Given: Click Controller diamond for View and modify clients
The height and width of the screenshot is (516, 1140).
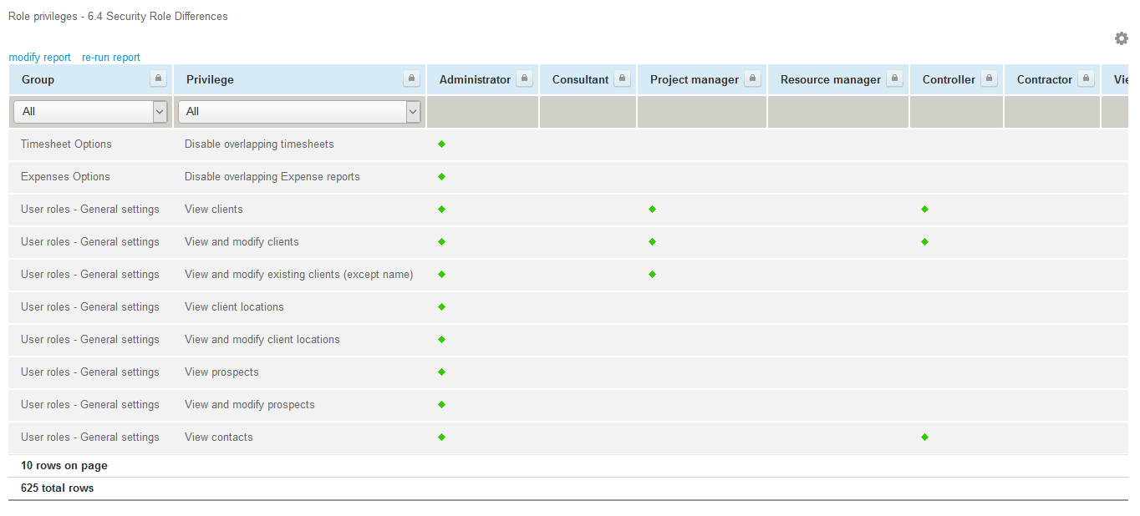Looking at the screenshot, I should [925, 241].
